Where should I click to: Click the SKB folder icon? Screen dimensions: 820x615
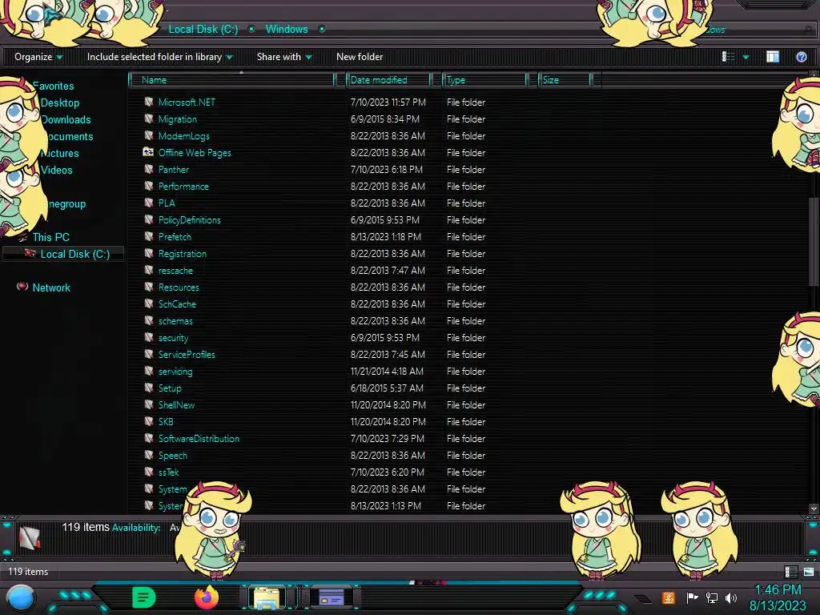pyautogui.click(x=149, y=421)
